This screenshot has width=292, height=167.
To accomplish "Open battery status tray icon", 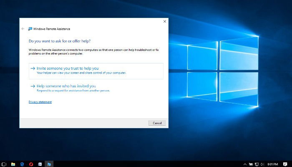I will 251,164.
